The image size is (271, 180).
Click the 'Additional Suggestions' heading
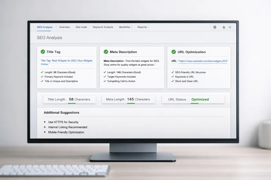(x=61, y=112)
